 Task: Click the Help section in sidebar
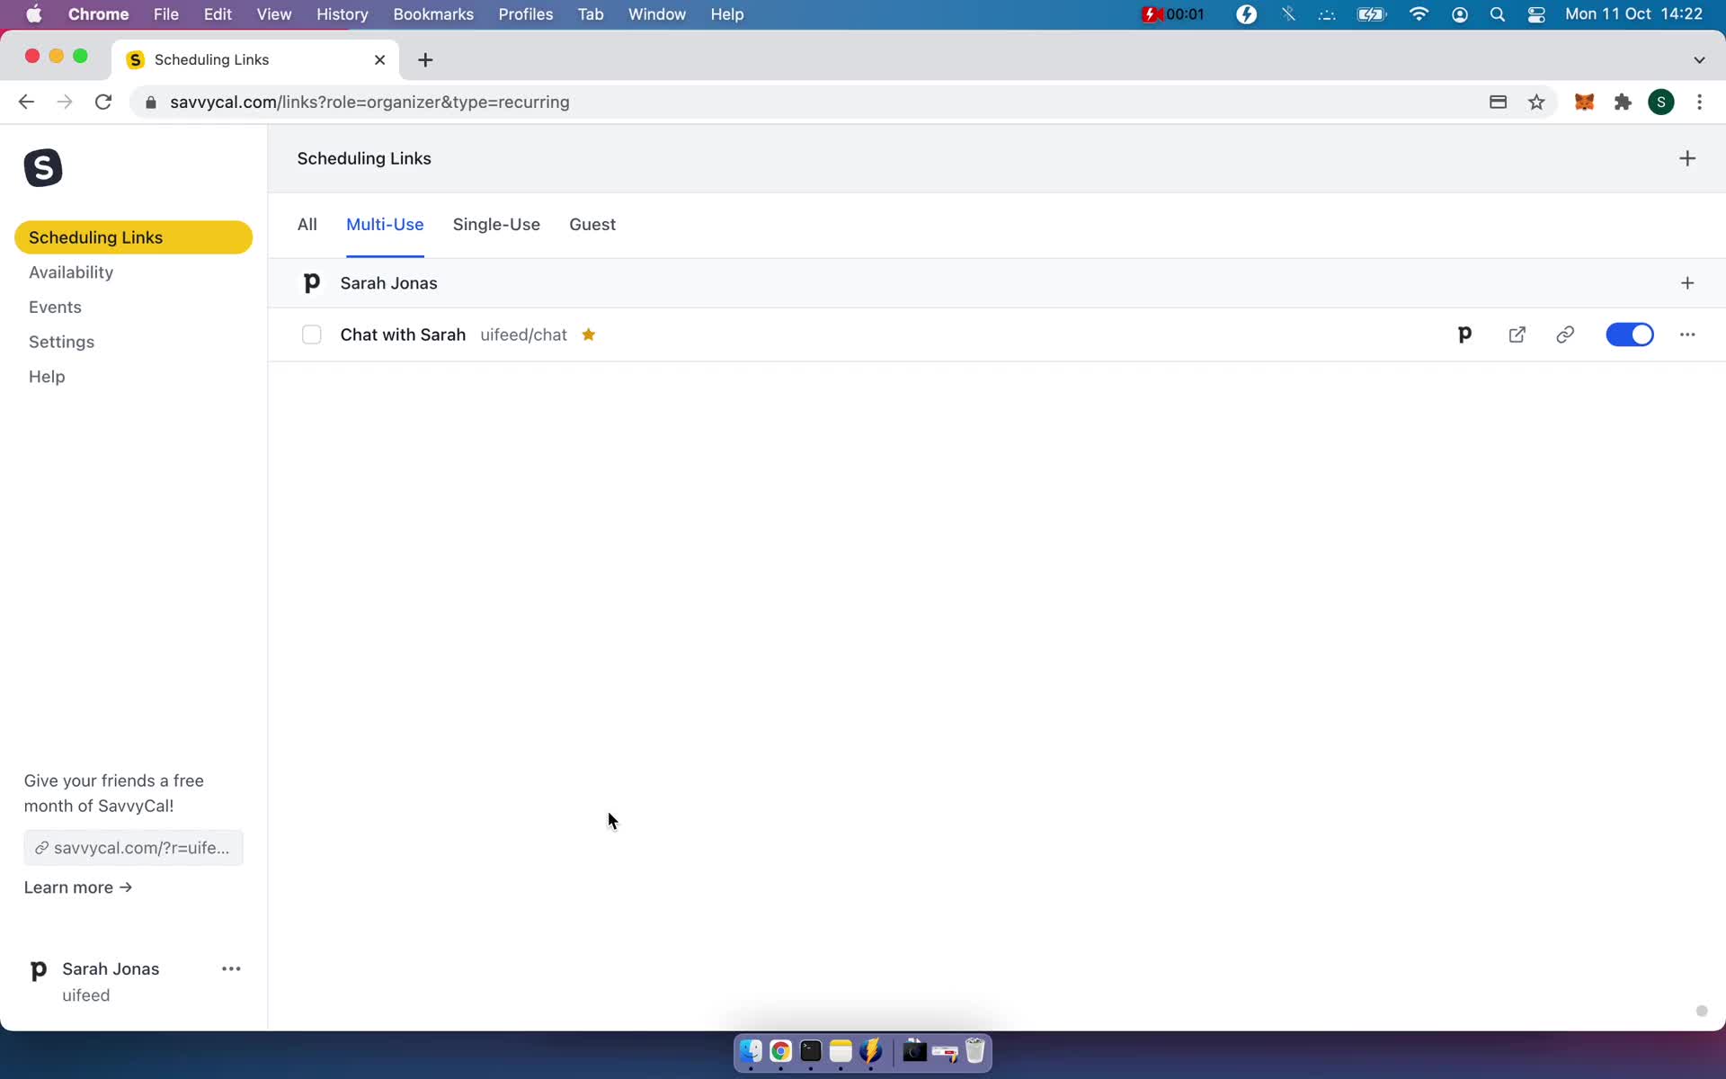(x=48, y=376)
